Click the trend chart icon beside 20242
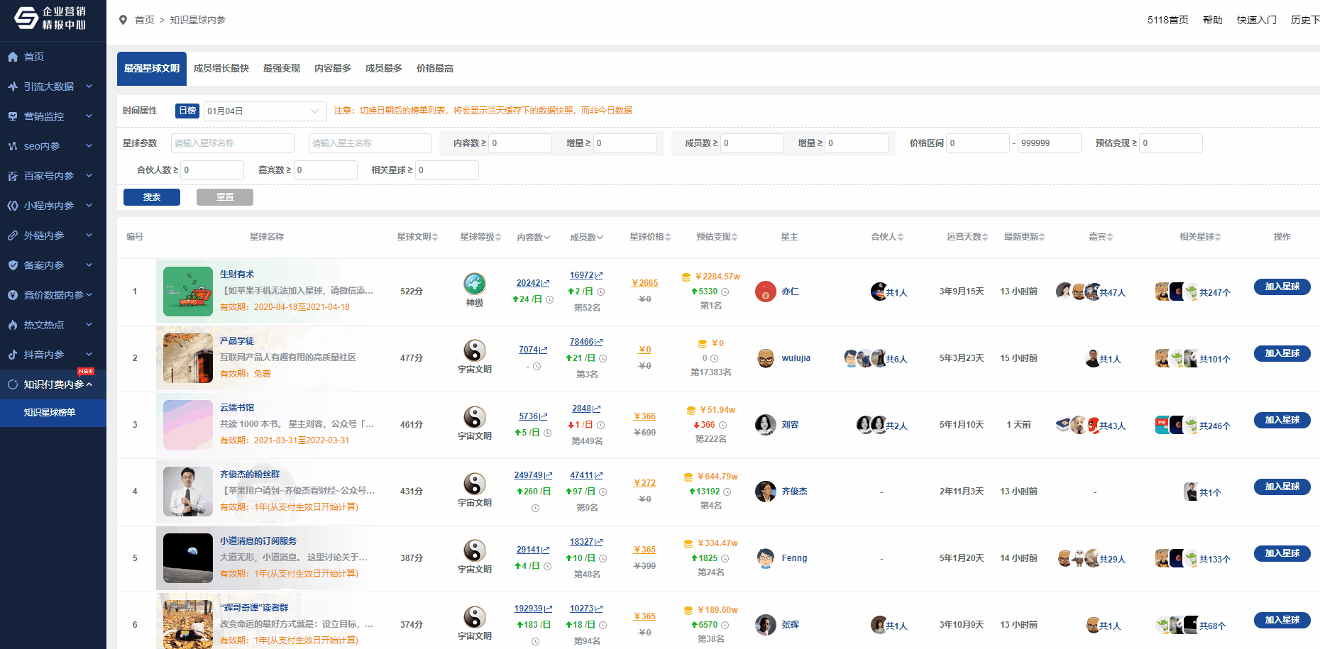Screen dimensions: 1320x649 pos(546,284)
